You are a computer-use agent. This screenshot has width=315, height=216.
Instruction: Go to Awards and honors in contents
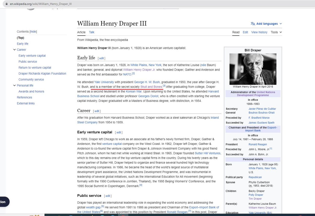coord(31,92)
